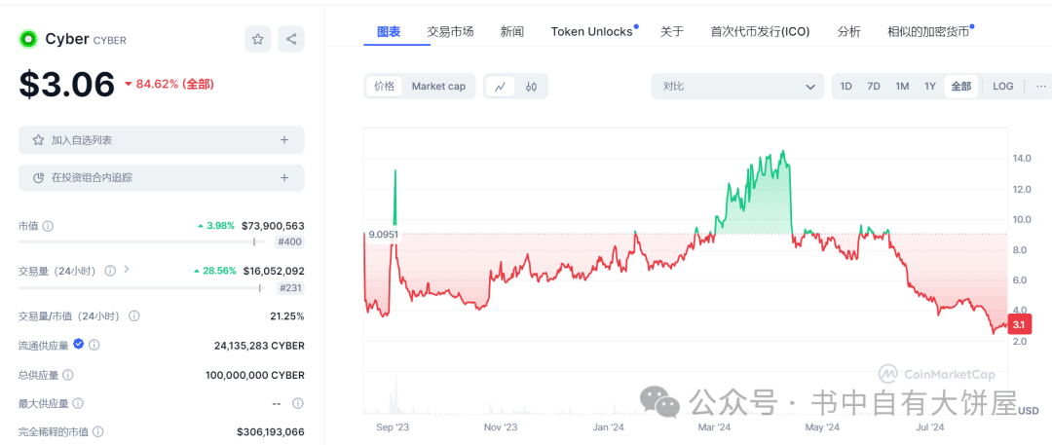This screenshot has width=1052, height=445.
Task: Open the 新闻 tab
Action: [512, 31]
